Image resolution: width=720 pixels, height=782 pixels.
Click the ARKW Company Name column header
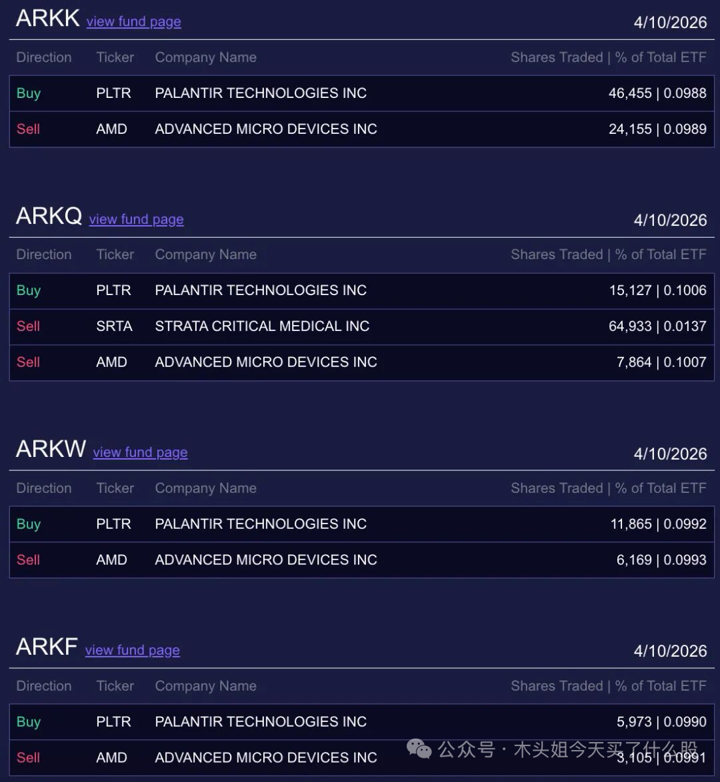(205, 488)
